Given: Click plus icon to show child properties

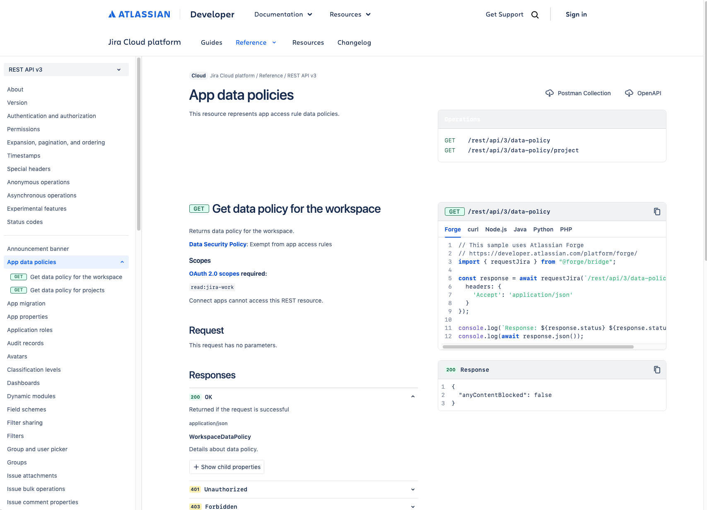Looking at the screenshot, I should pyautogui.click(x=196, y=467).
